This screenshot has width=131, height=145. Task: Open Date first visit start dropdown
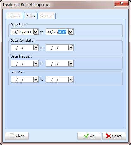tap(36, 64)
